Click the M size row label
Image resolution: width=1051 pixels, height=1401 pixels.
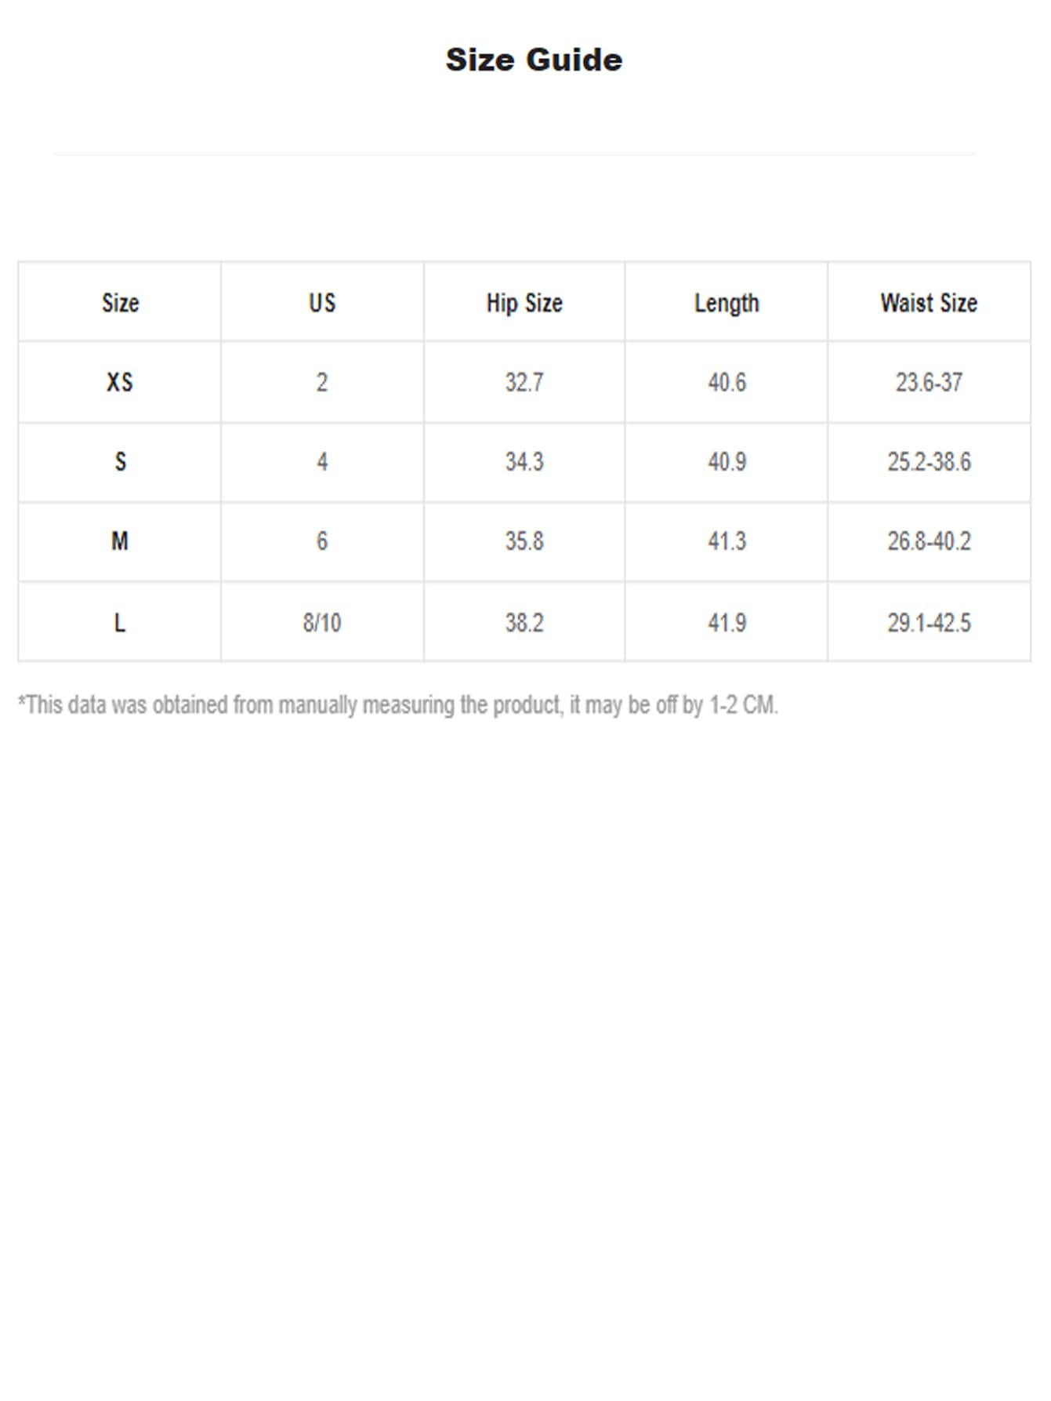coord(120,541)
